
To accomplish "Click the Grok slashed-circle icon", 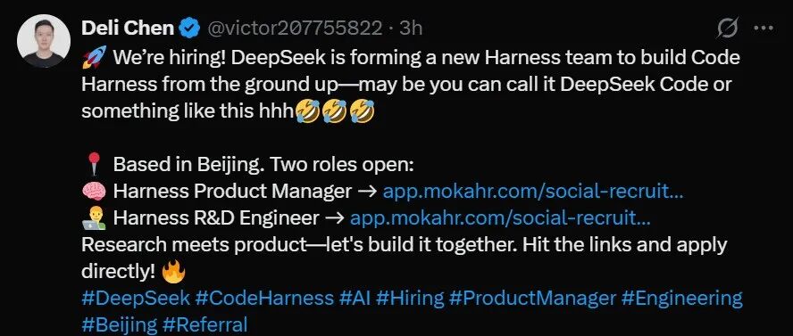I will tap(728, 28).
